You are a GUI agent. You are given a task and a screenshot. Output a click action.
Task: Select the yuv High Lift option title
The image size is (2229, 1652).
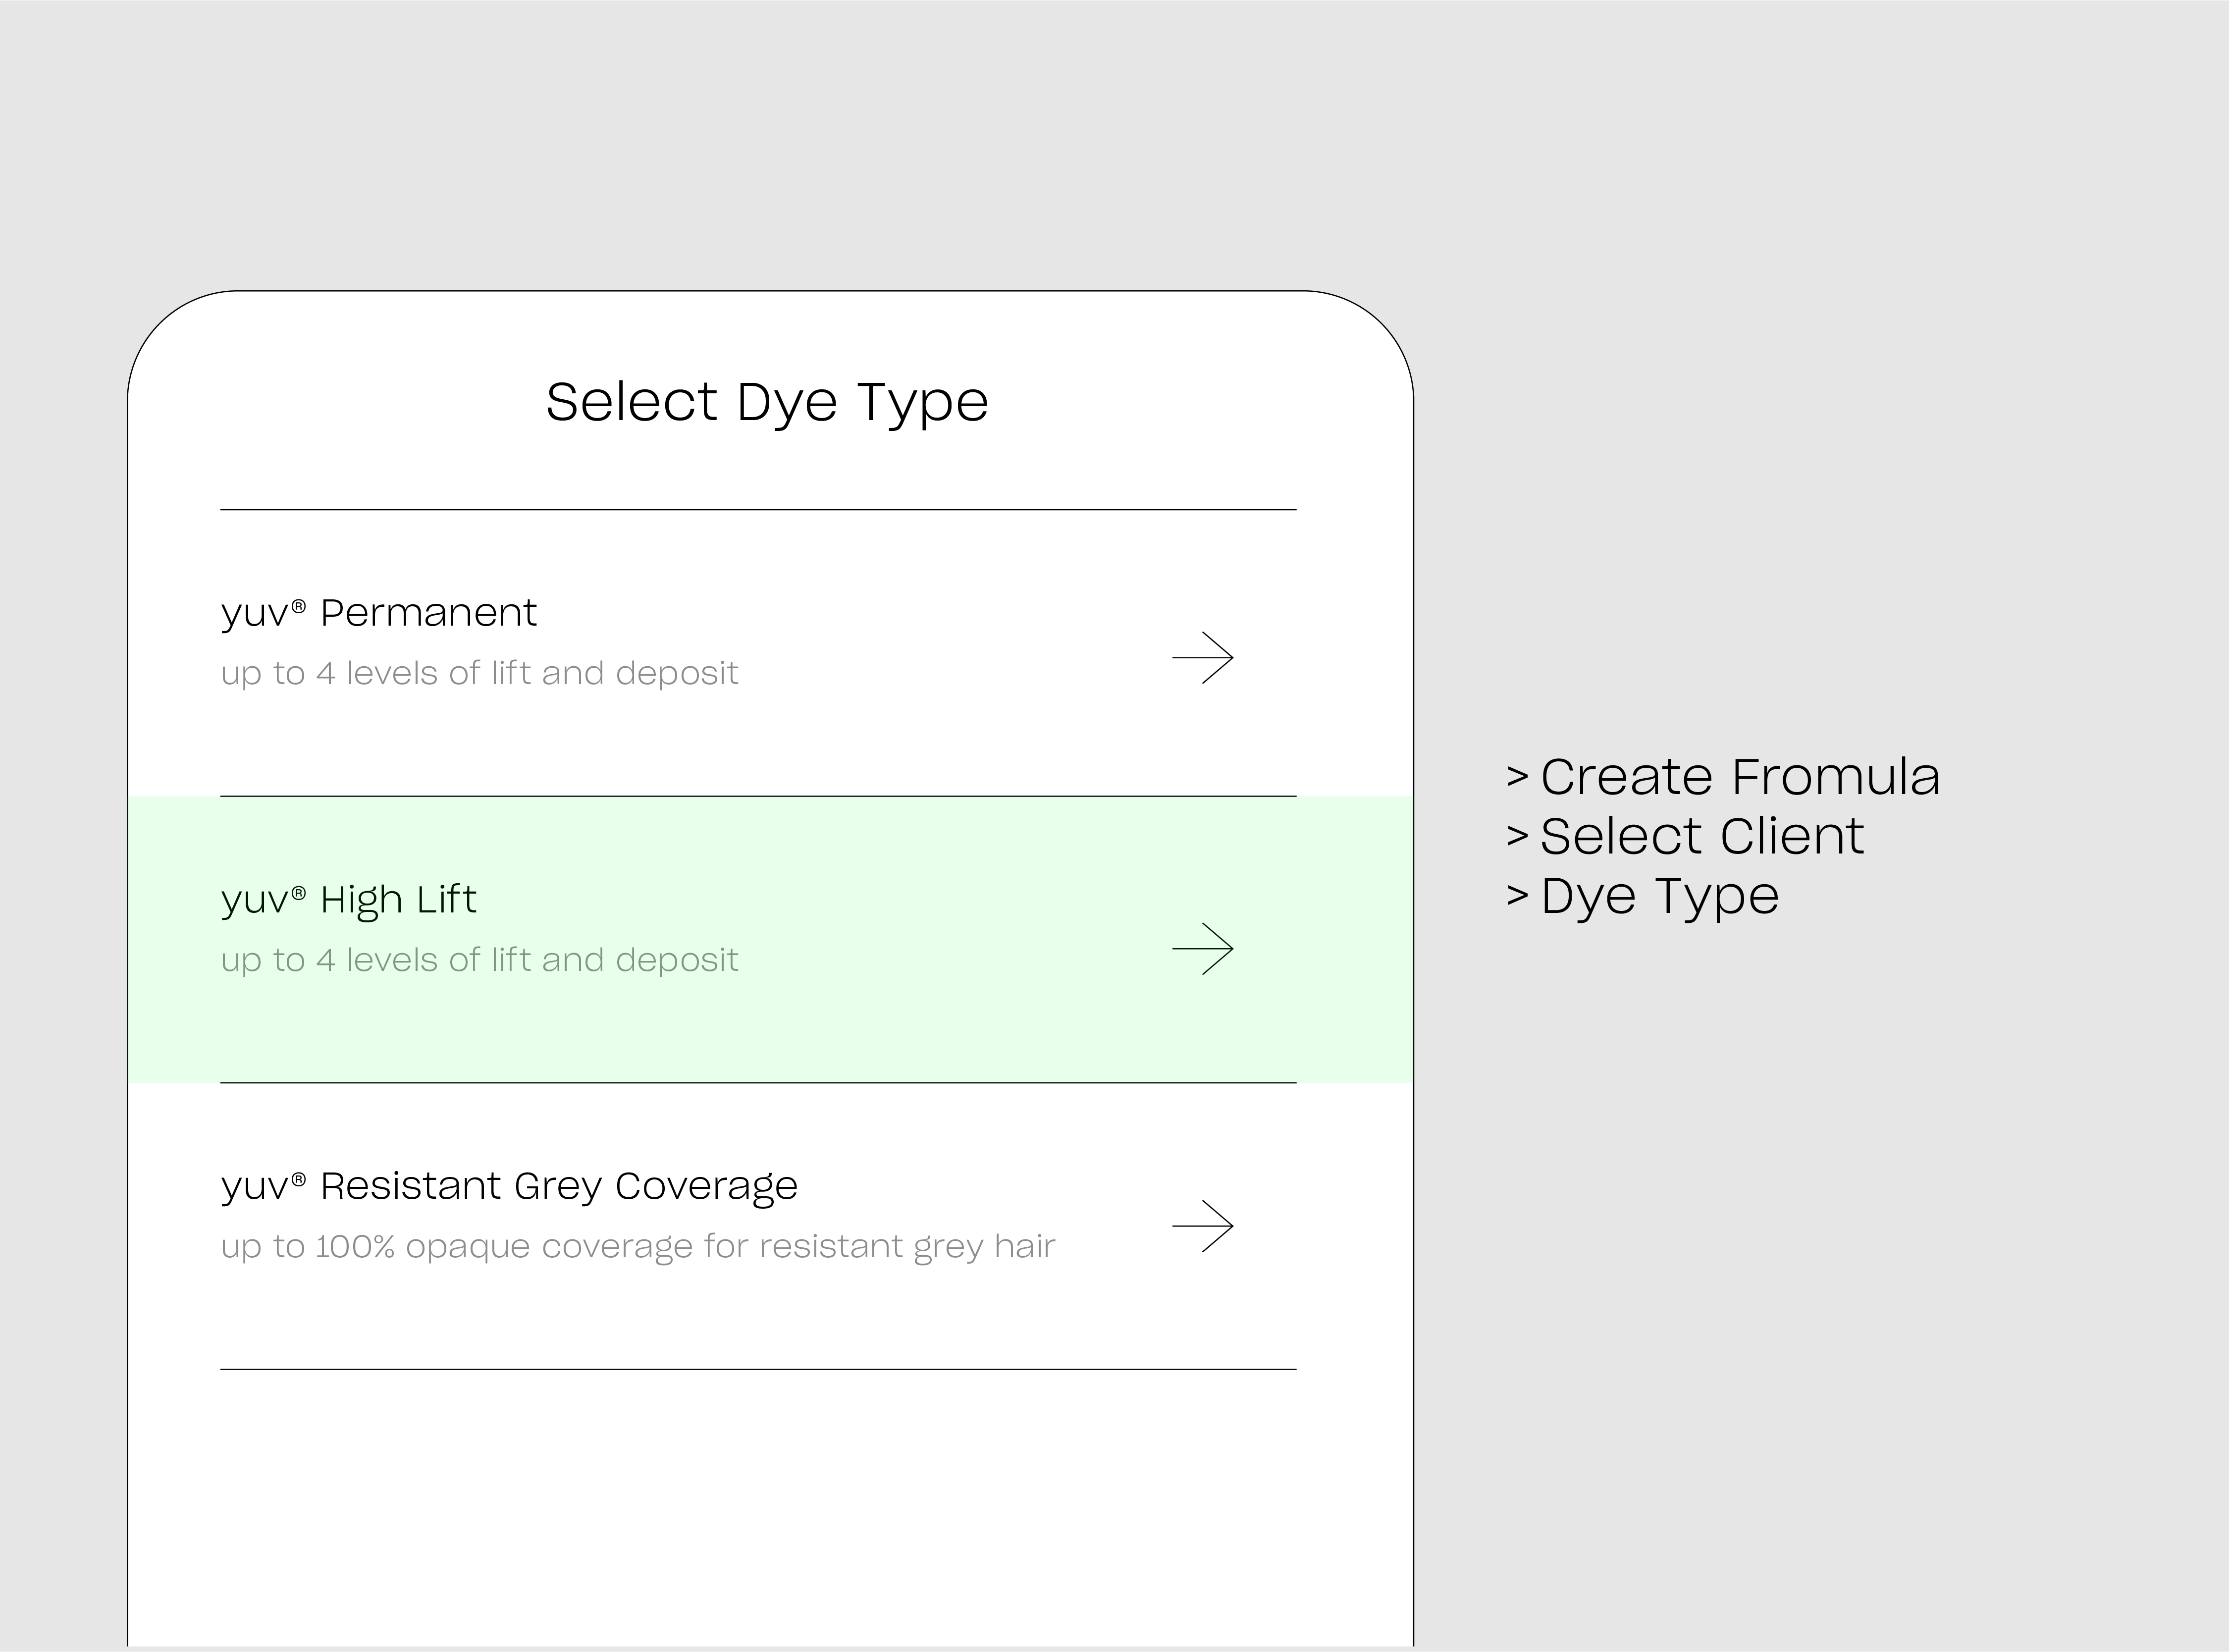(x=348, y=900)
